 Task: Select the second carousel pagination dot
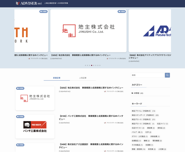click(x=88, y=65)
